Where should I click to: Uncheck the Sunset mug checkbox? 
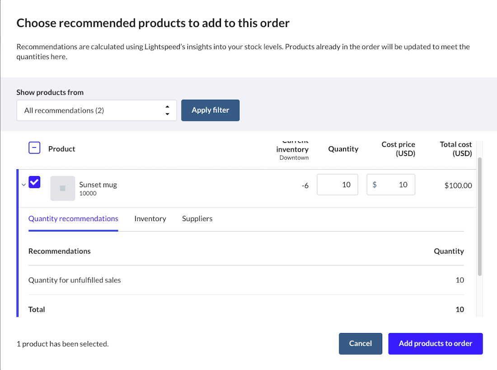pos(34,182)
